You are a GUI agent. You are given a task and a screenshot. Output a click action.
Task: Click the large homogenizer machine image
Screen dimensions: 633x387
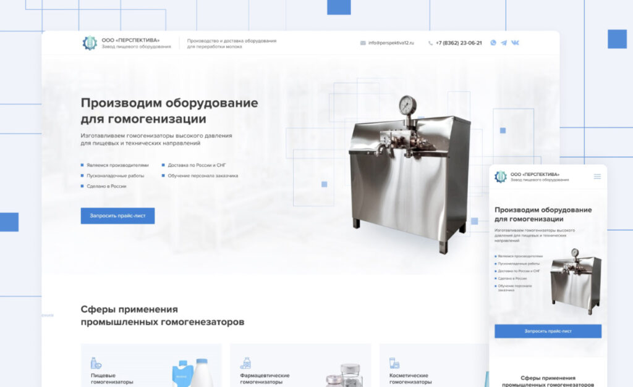(x=409, y=175)
